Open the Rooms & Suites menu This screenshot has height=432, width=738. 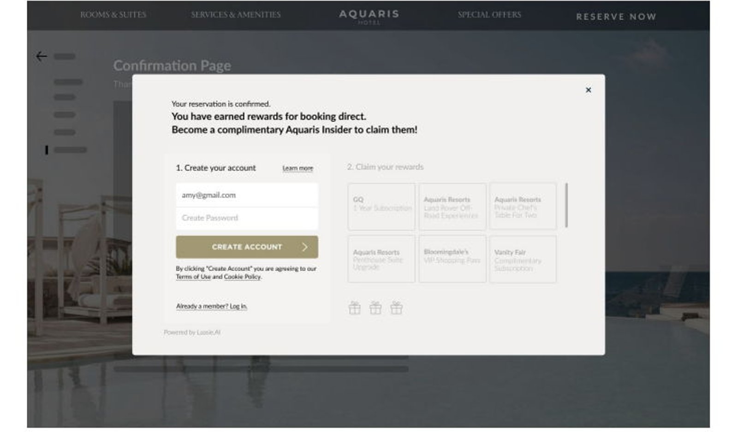pos(113,15)
